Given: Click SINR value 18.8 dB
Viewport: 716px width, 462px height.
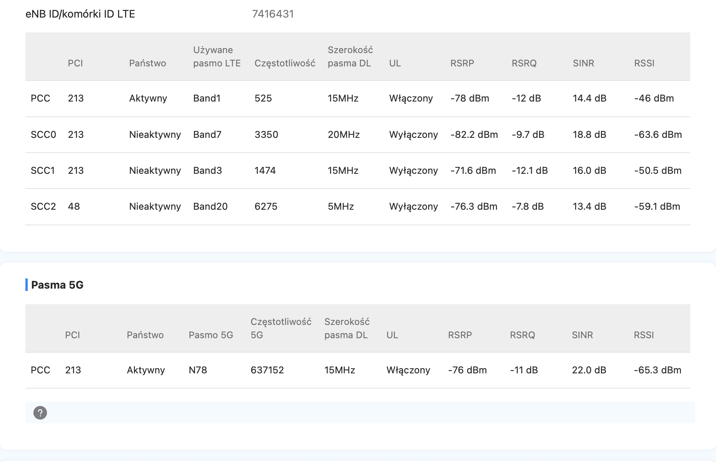Looking at the screenshot, I should point(589,135).
